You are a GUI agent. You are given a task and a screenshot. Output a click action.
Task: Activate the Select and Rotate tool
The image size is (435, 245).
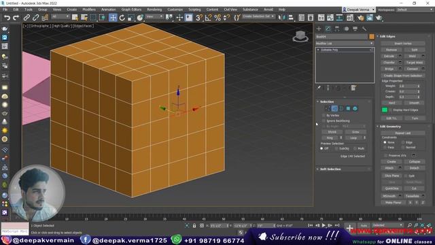pyautogui.click(x=122, y=18)
